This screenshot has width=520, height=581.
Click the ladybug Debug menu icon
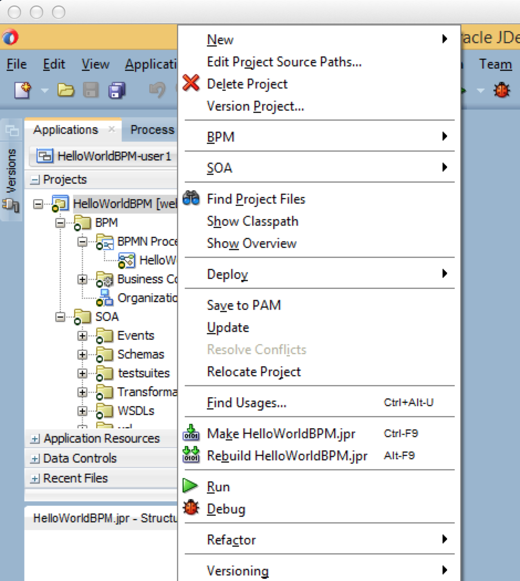coord(191,507)
